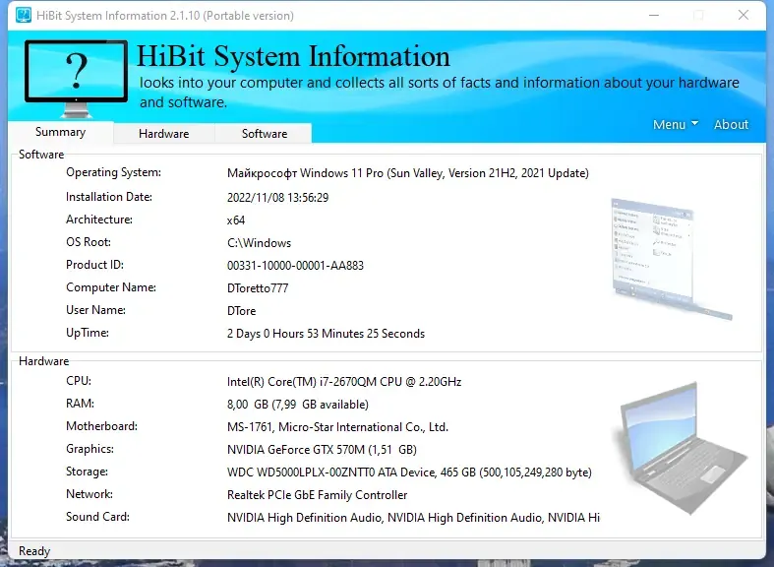This screenshot has height=567, width=774.
Task: Click the Sound Card value text
Action: pyautogui.click(x=413, y=518)
